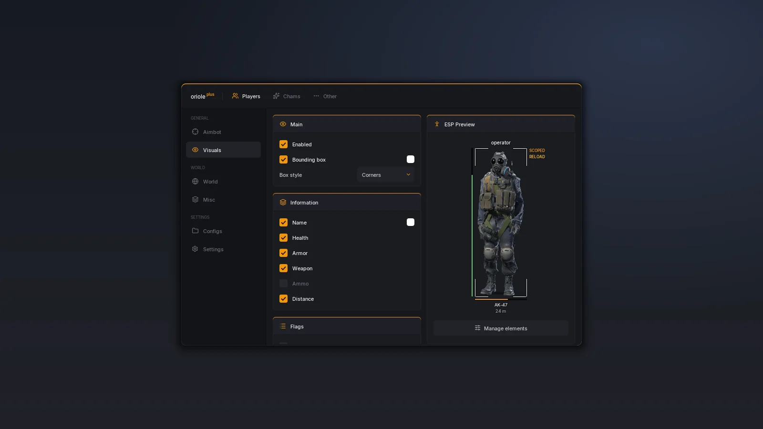Toggle the Health checkbox off
763x429 pixels.
pyautogui.click(x=283, y=238)
